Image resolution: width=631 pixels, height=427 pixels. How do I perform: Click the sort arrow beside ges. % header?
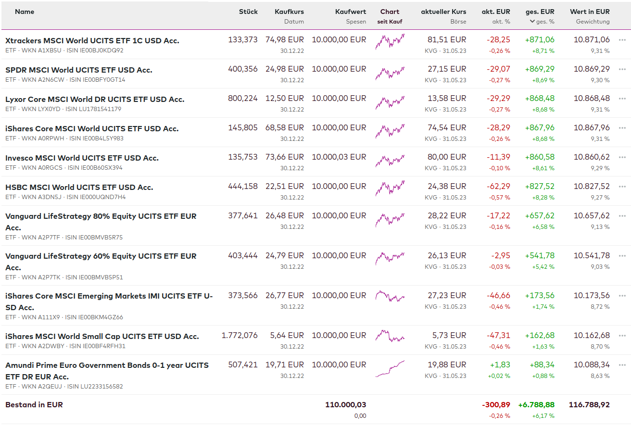[x=532, y=22]
